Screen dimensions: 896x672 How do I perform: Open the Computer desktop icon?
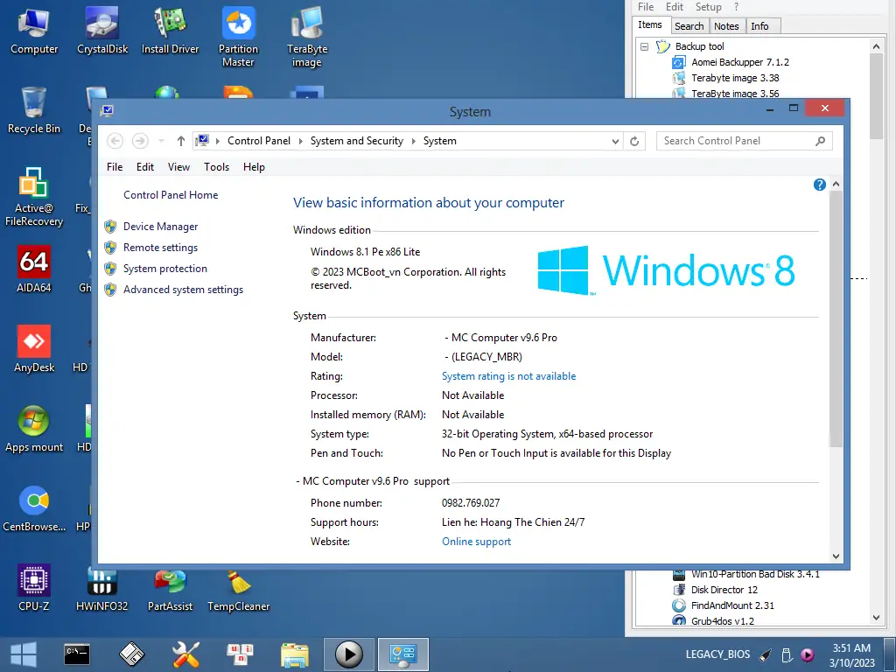[x=34, y=31]
